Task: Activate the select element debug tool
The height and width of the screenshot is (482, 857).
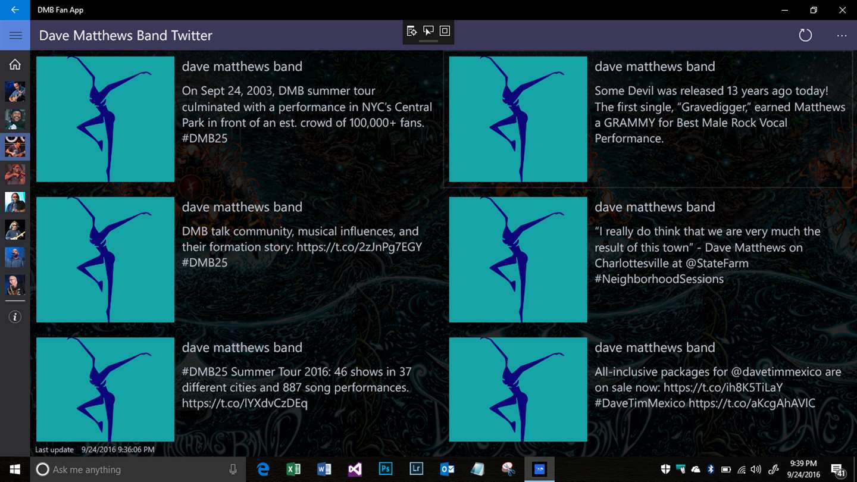Action: (428, 31)
